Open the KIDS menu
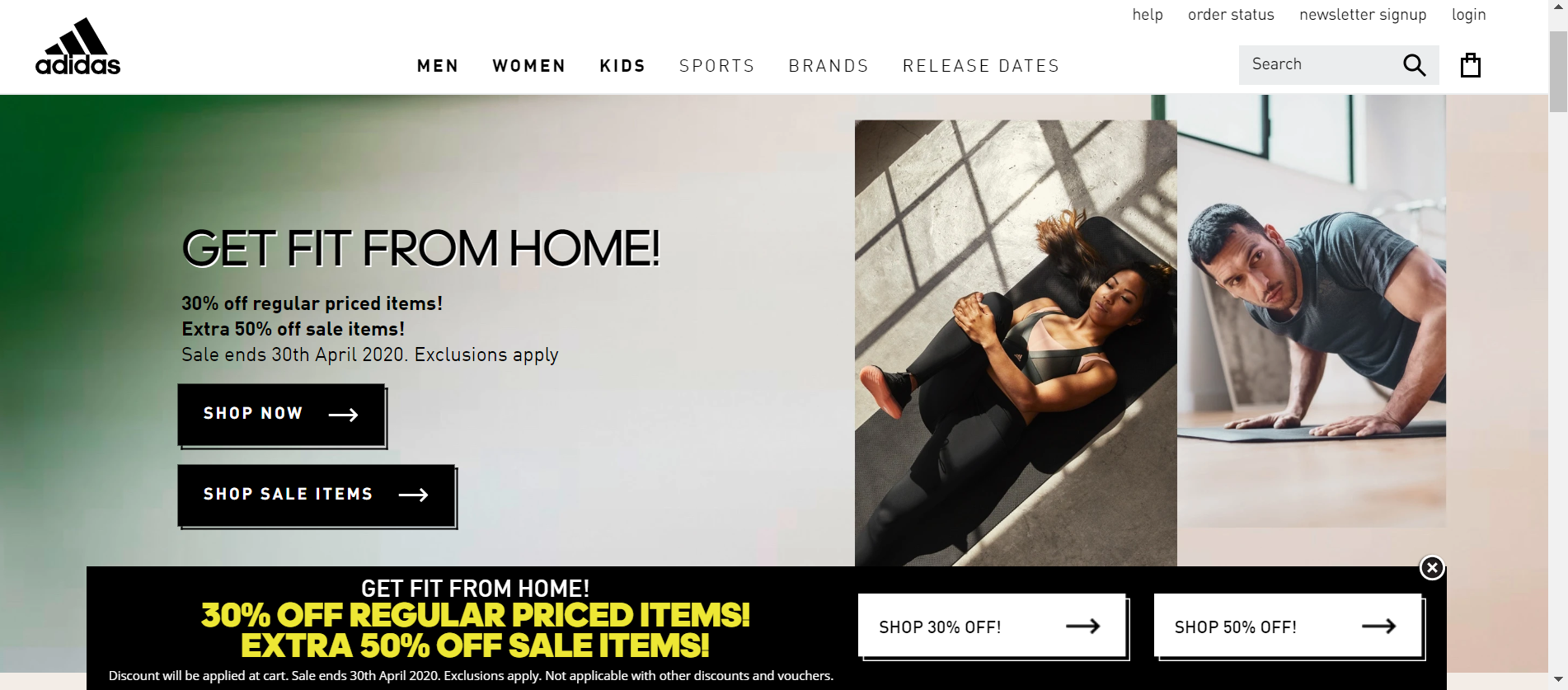The height and width of the screenshot is (690, 1568). pyautogui.click(x=622, y=66)
